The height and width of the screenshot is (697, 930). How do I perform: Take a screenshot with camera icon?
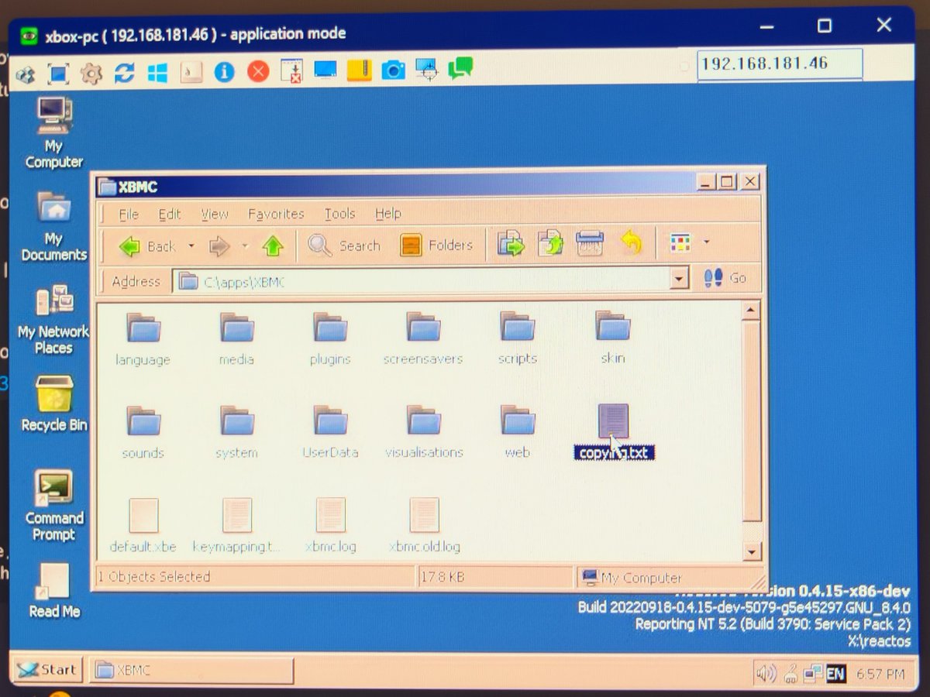[393, 70]
